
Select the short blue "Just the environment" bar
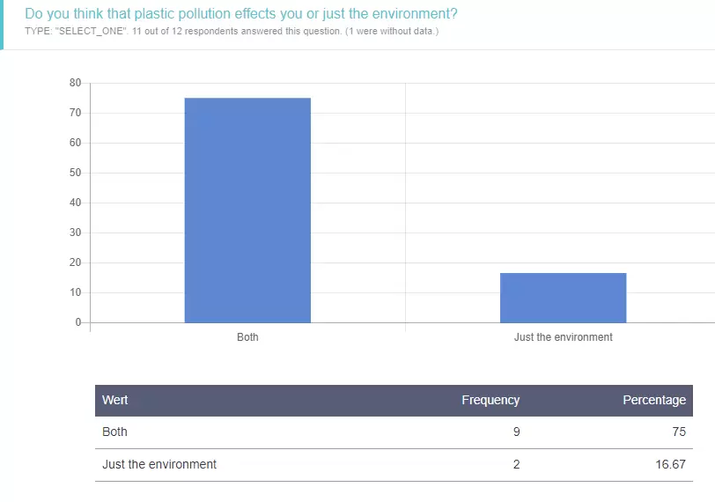(x=563, y=298)
